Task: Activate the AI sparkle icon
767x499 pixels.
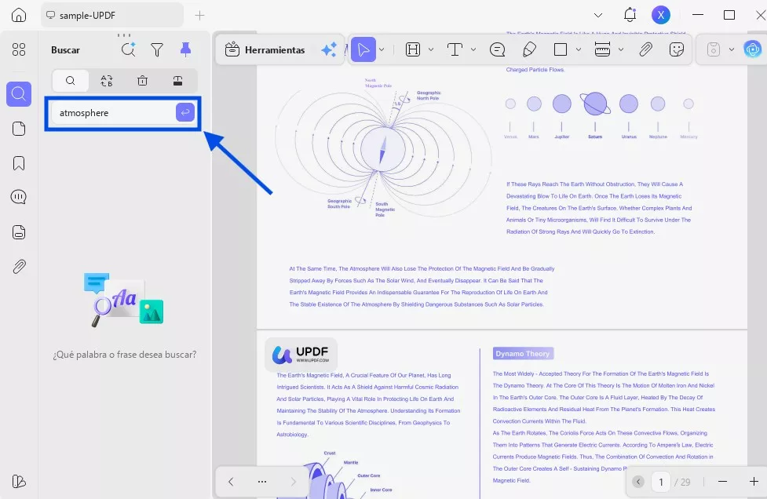Action: coord(329,49)
